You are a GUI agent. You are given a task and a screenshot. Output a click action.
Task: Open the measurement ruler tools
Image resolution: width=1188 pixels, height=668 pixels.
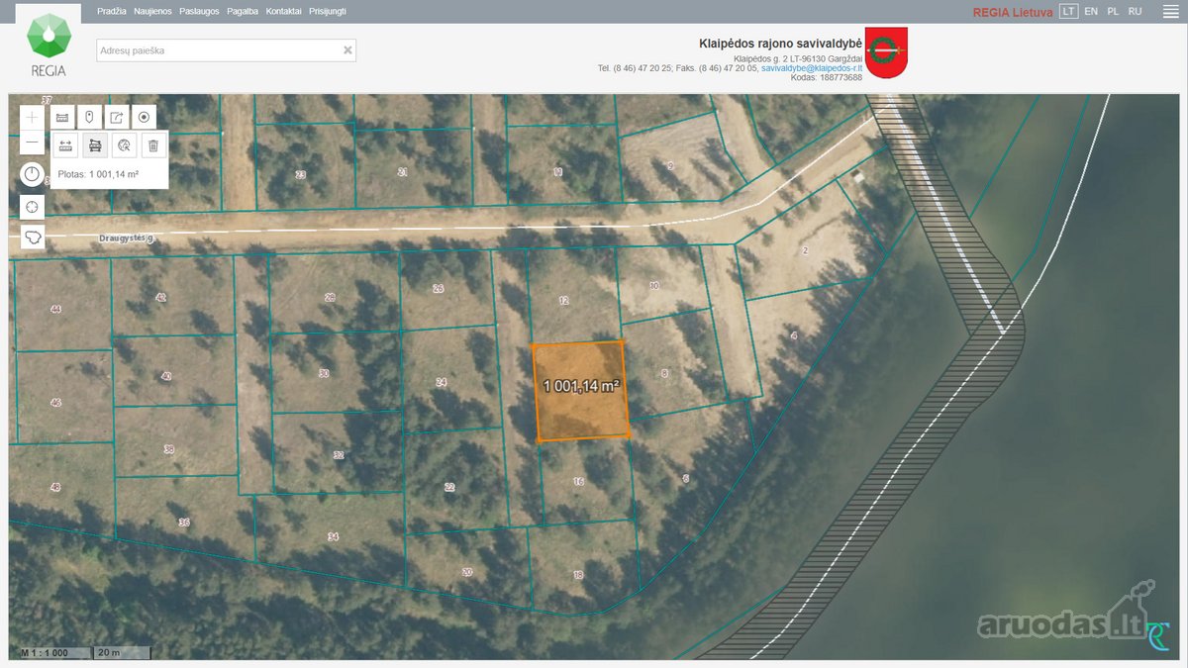pyautogui.click(x=61, y=117)
